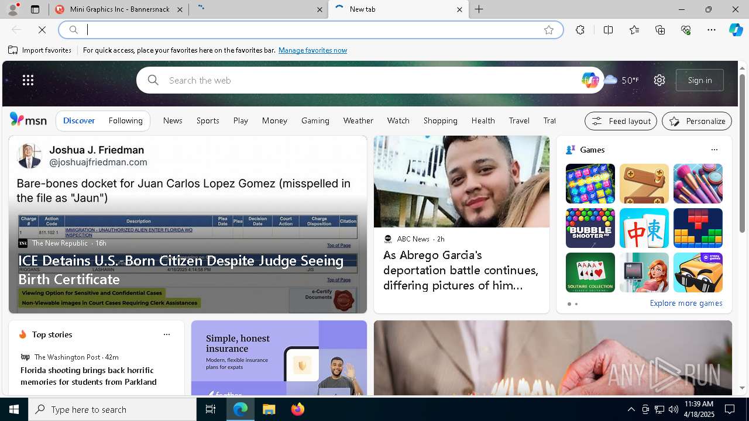
Task: Open page settings gear icon
Action: [659, 80]
